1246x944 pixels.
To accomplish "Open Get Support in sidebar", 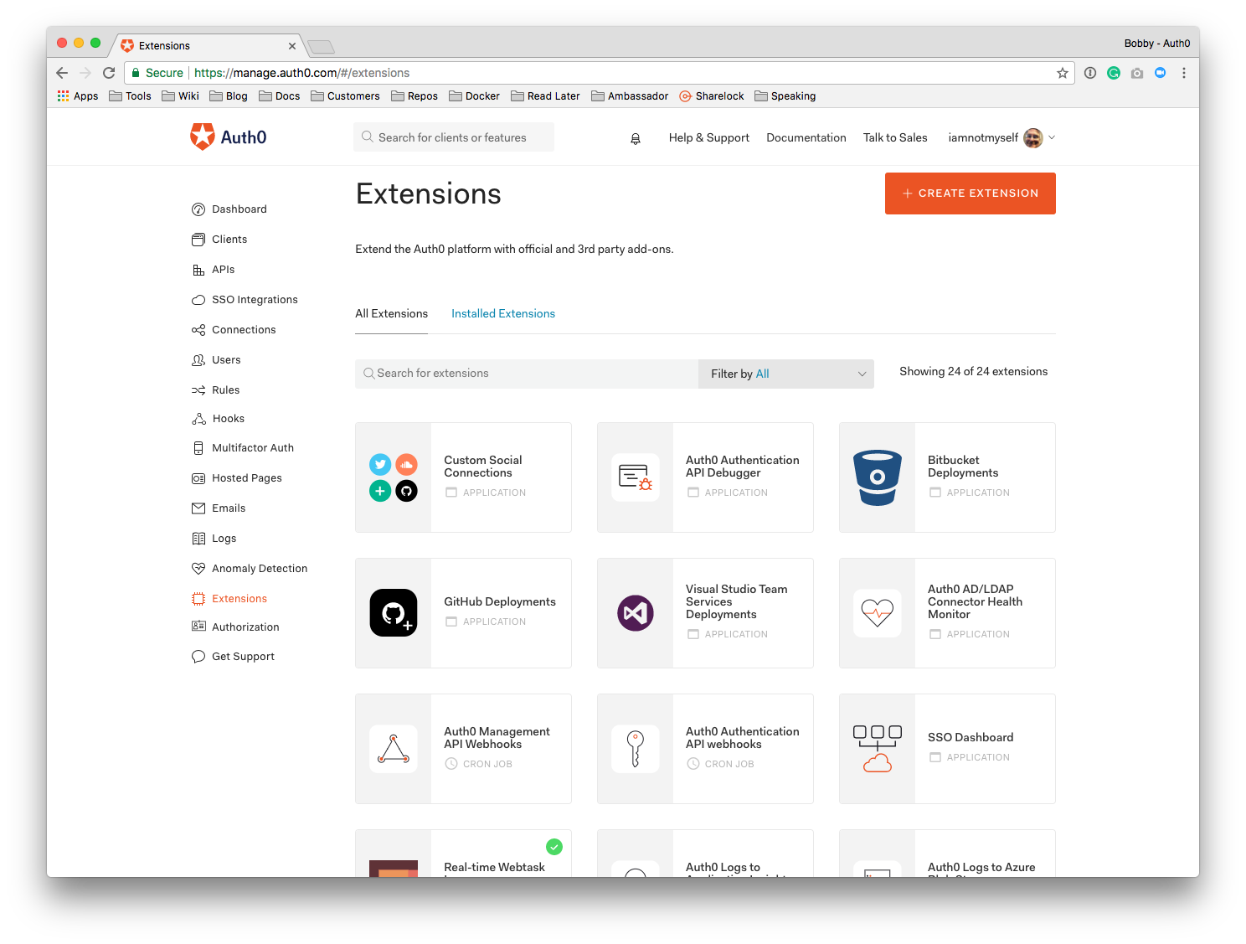I will pyautogui.click(x=242, y=657).
